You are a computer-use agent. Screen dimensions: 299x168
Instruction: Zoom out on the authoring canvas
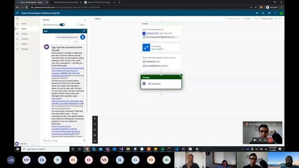95,130
